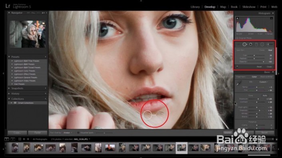Click Auto tone button

pyautogui.click(x=265, y=96)
